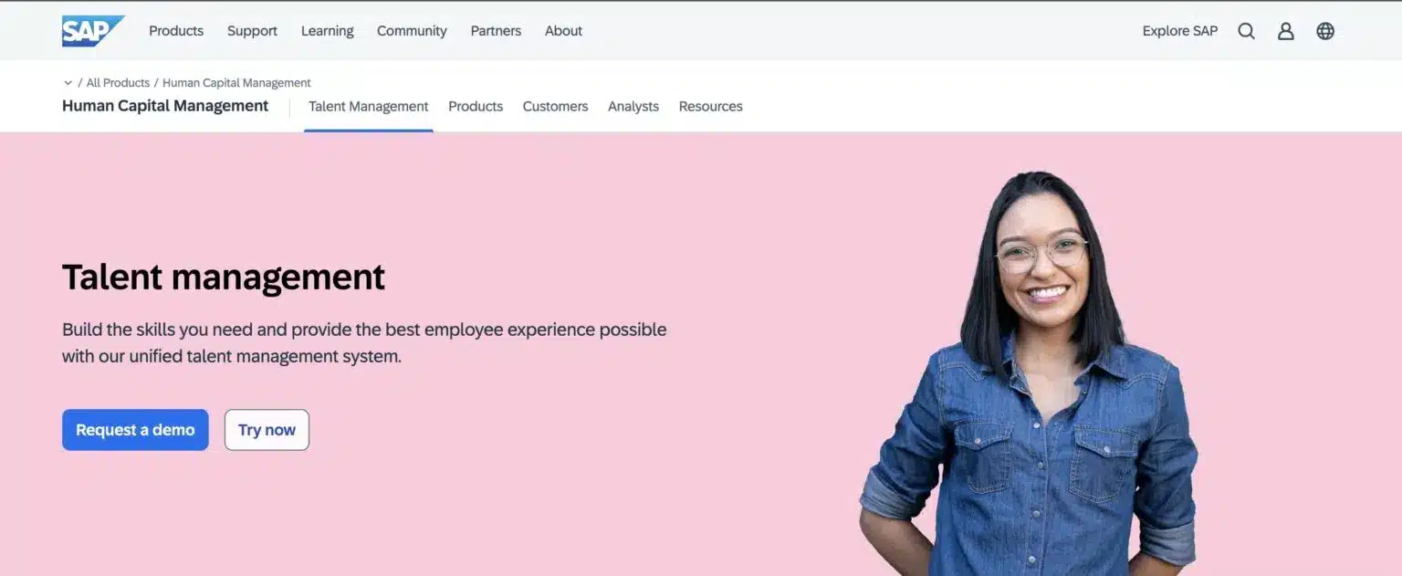Click the Try now button
The width and height of the screenshot is (1402, 576).
267,430
